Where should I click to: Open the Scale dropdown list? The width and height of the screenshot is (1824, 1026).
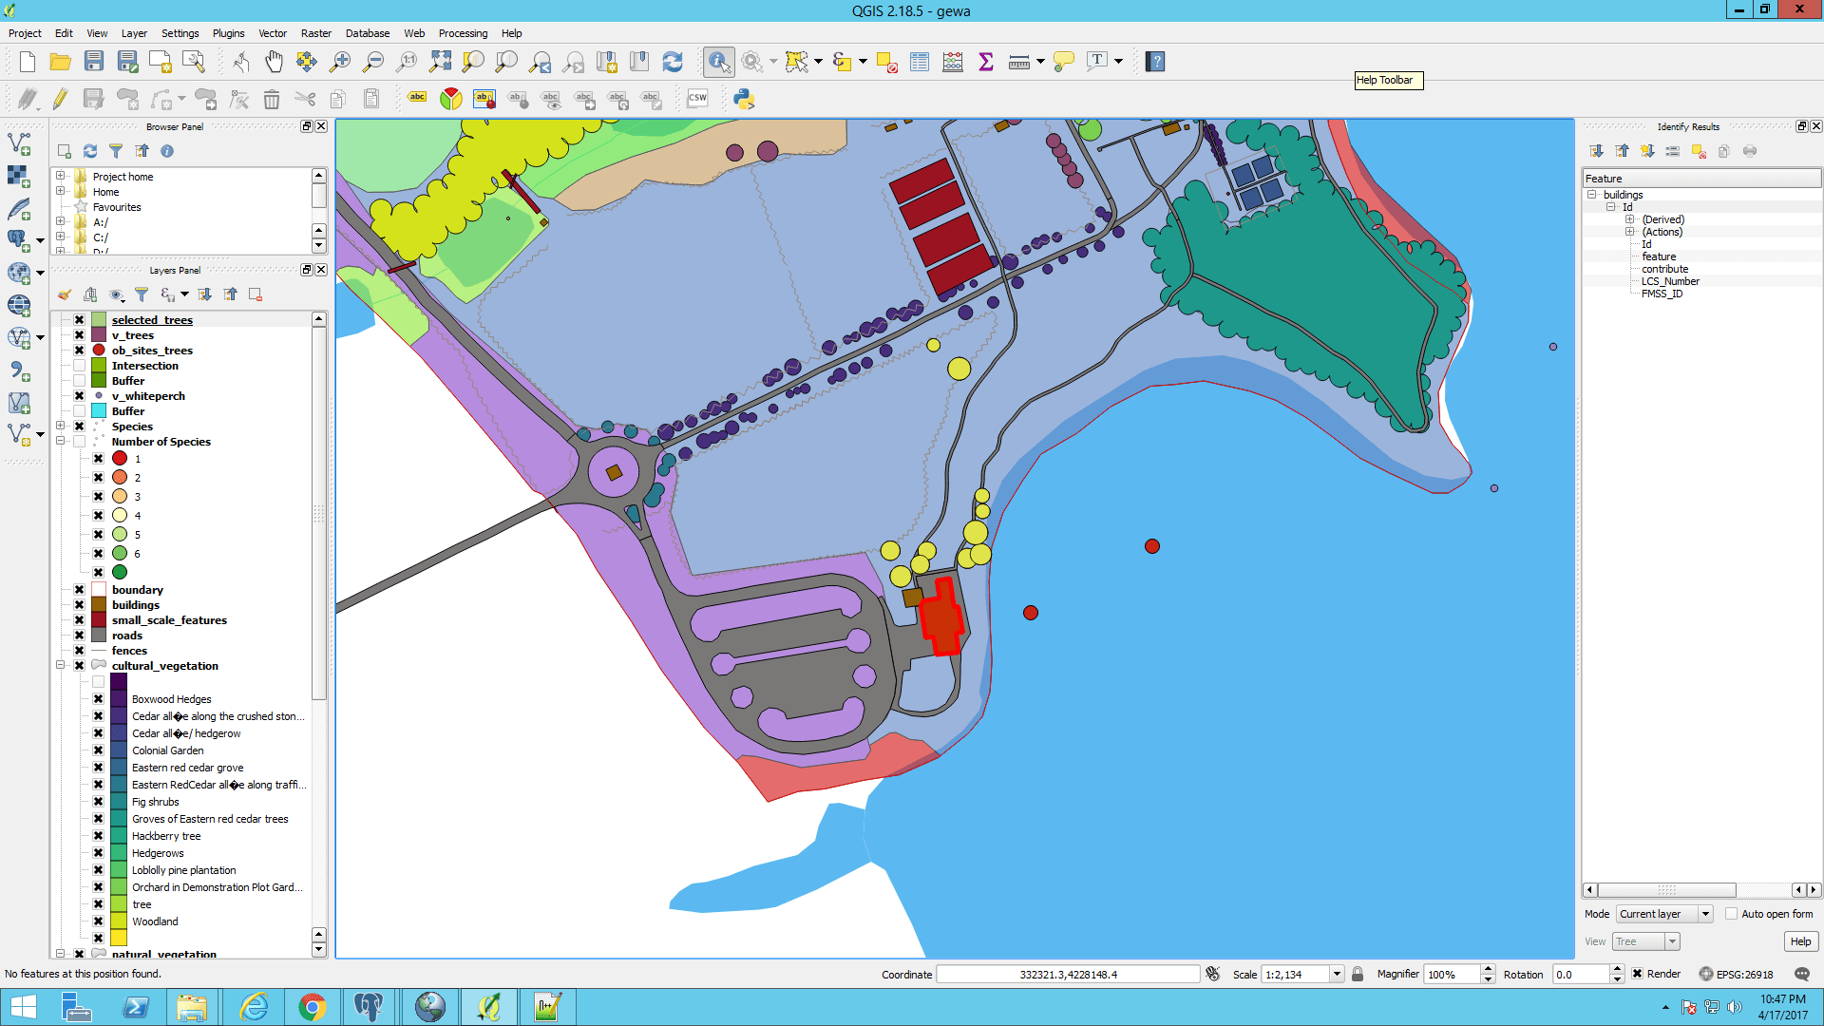tap(1337, 974)
